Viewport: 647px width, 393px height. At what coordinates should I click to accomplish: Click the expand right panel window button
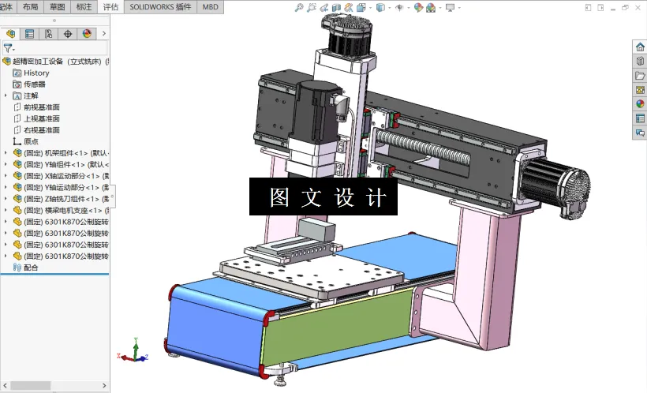point(600,7)
